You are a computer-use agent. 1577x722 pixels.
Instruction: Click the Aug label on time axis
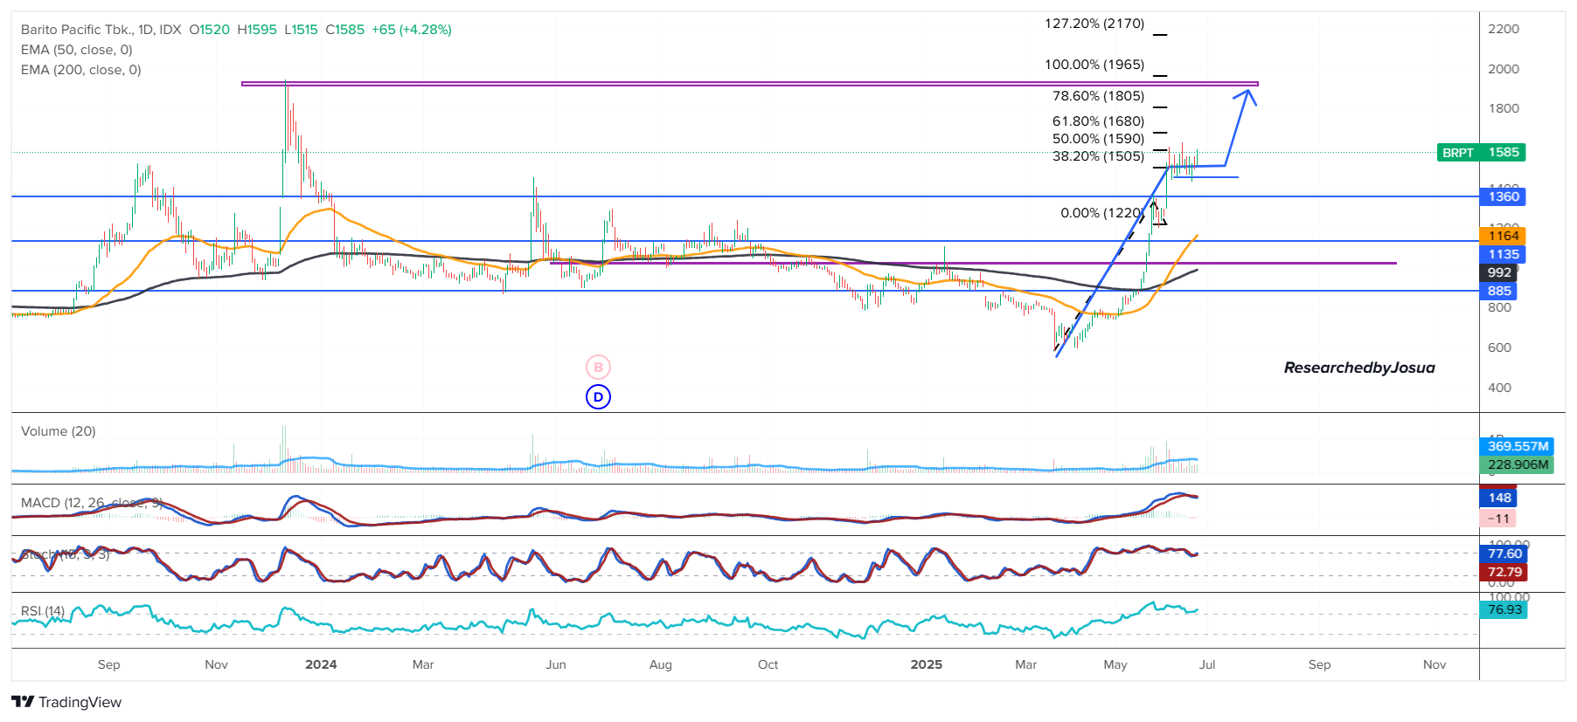661,664
